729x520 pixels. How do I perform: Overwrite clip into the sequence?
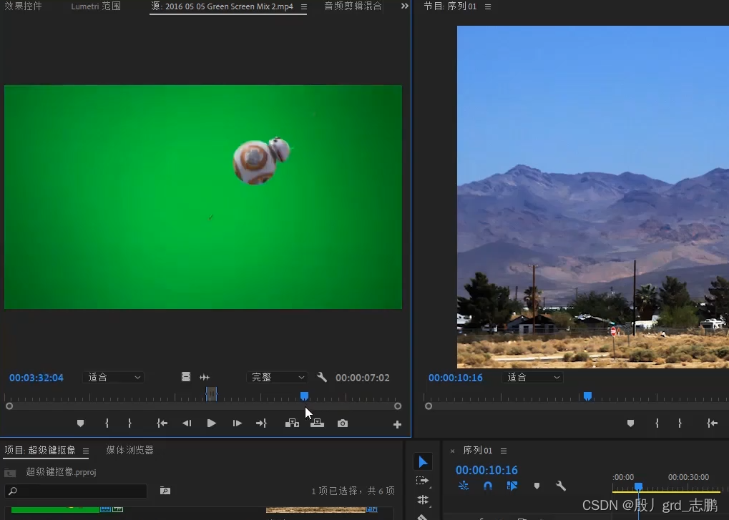tap(317, 423)
